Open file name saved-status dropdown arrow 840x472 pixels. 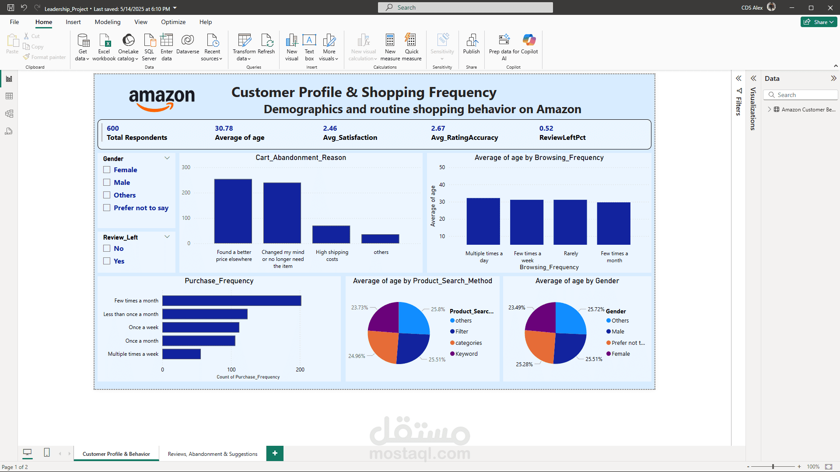point(175,8)
